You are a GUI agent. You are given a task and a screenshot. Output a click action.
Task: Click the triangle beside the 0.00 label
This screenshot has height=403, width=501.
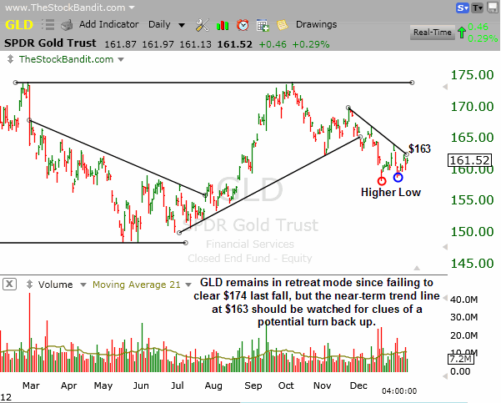tap(445, 376)
